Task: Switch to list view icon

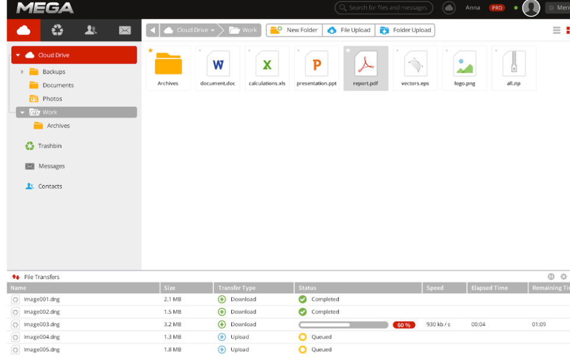Action: pyautogui.click(x=556, y=30)
